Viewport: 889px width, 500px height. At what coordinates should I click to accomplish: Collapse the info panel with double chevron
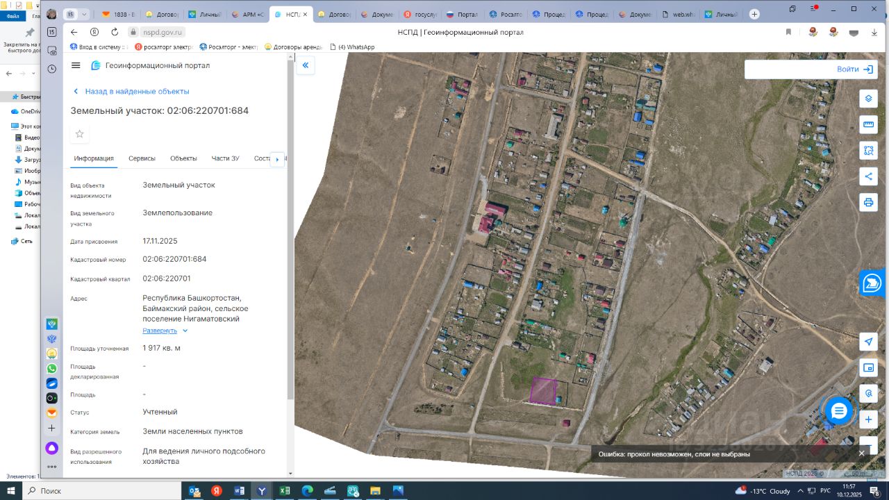[x=305, y=65]
